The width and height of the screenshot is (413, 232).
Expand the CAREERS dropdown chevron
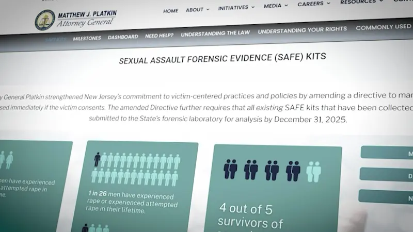(x=328, y=4)
